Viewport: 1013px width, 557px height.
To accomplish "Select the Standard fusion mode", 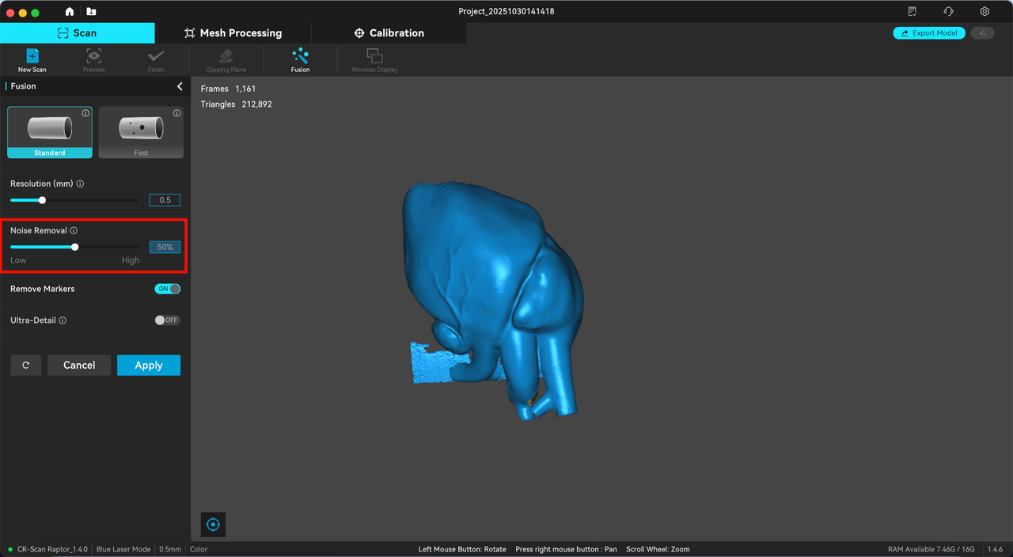I will pos(50,132).
